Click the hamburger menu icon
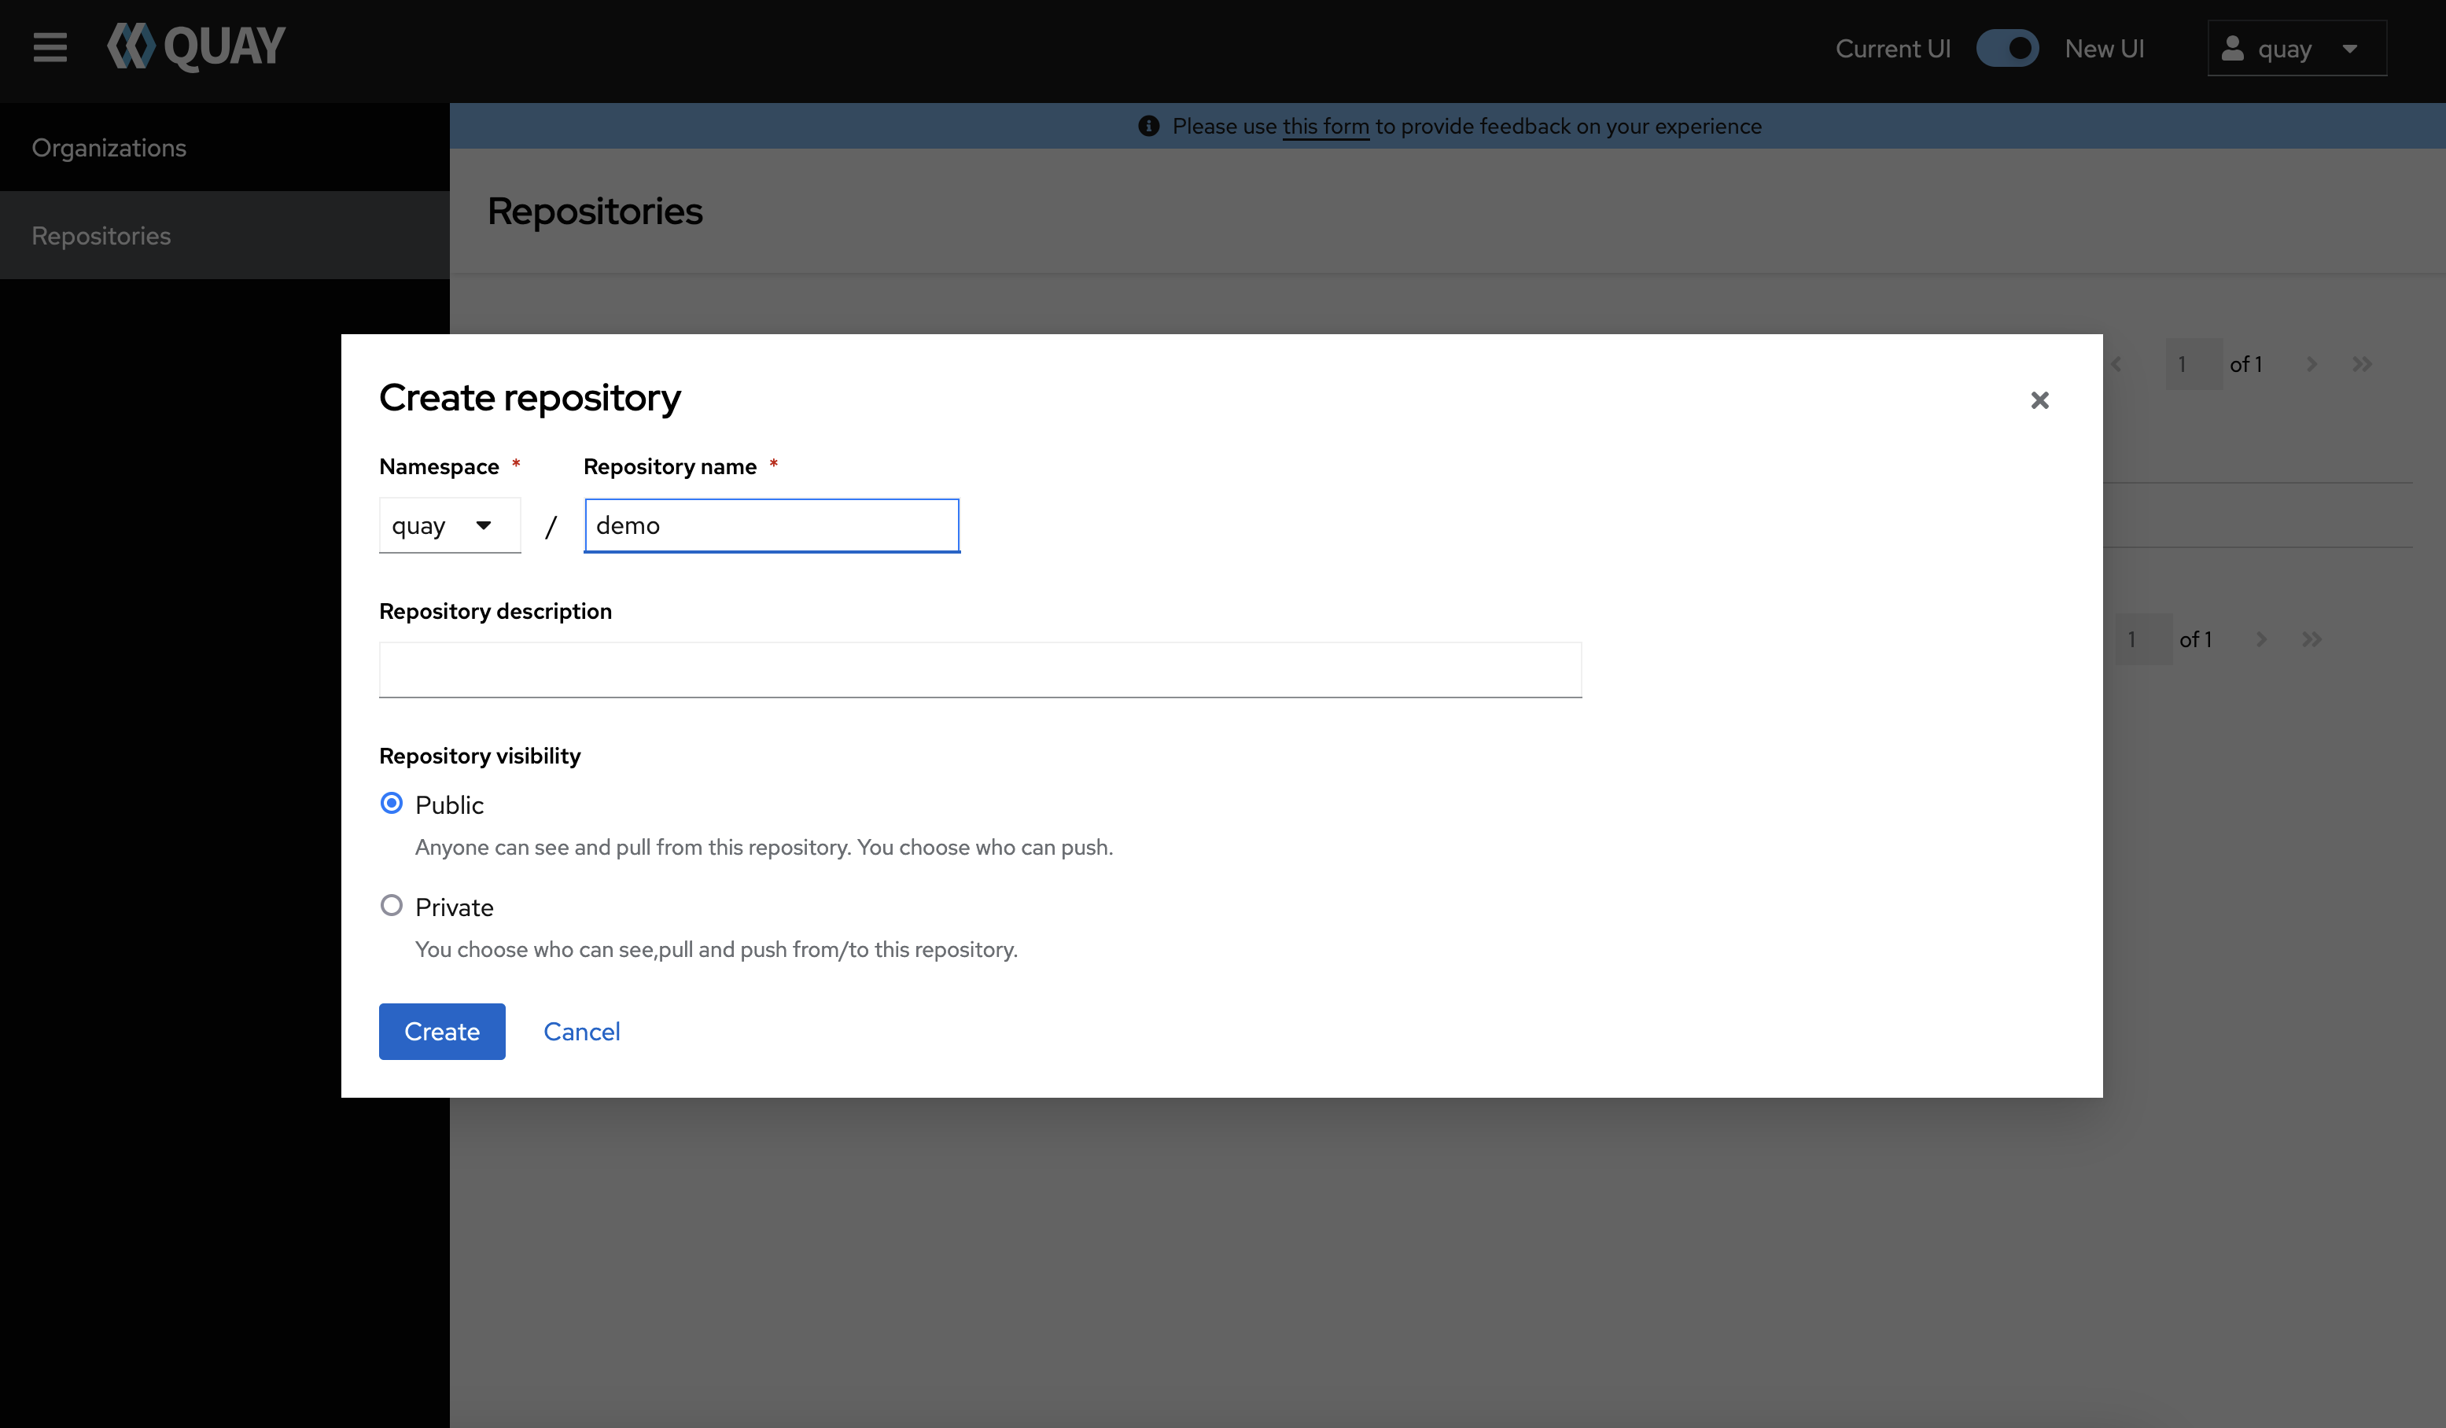Viewport: 2446px width, 1428px height. [50, 47]
